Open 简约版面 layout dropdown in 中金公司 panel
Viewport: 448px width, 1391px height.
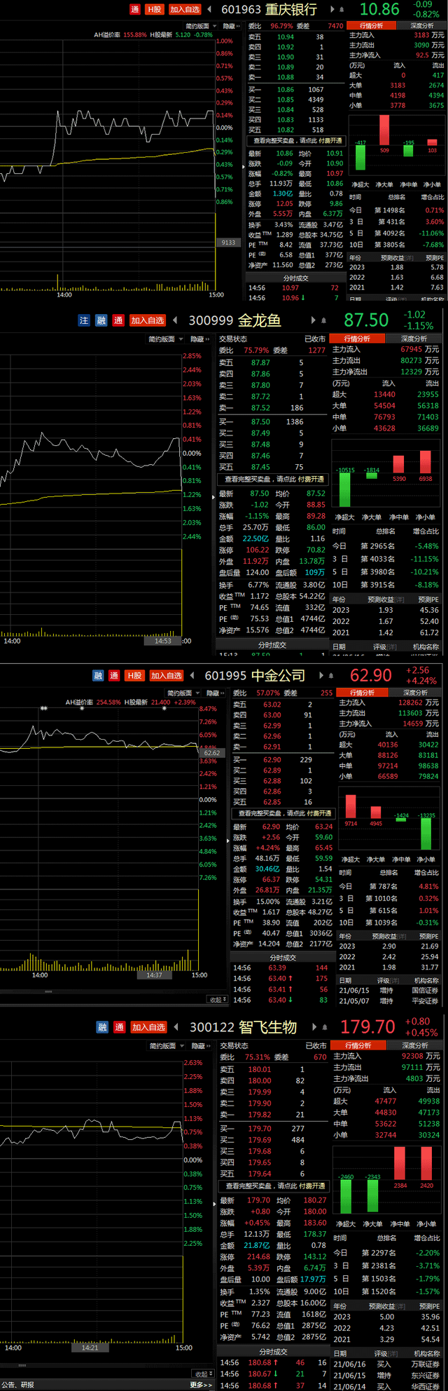tap(183, 693)
